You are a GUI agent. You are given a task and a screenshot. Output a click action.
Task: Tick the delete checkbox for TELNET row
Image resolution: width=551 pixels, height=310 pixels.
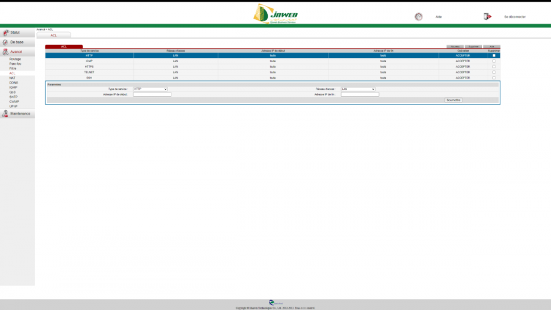(x=494, y=72)
